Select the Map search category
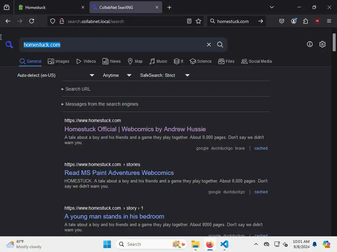The height and width of the screenshot is (252, 337). click(135, 61)
